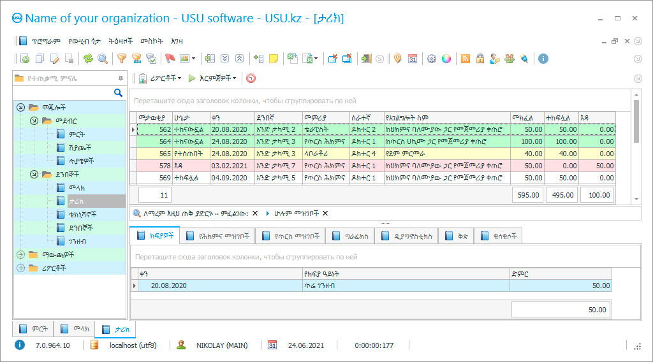Collapse the ሞጁሎች tree folder
Screen dimensions: 653x362
tap(20, 107)
